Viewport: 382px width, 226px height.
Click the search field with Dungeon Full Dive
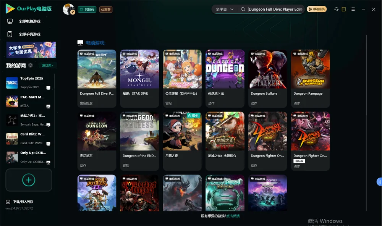click(274, 9)
